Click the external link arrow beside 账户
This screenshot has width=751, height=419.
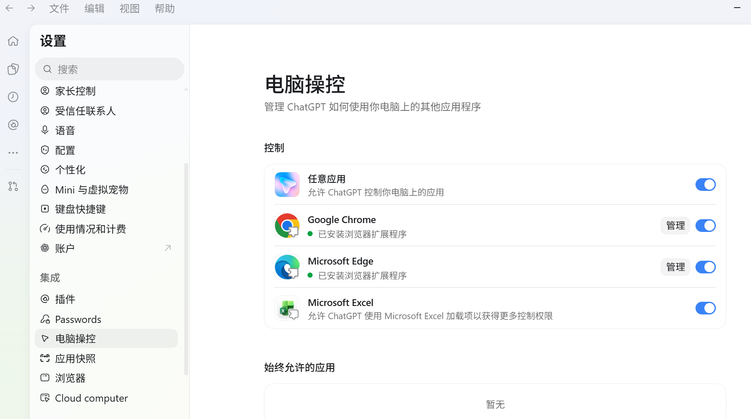click(168, 248)
